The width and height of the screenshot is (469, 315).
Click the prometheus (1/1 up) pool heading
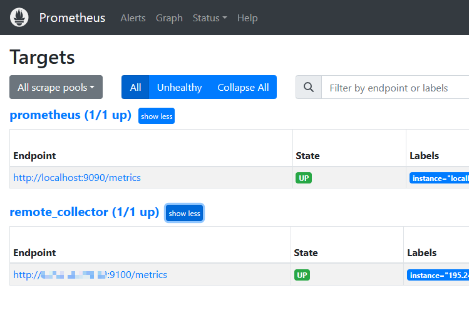(x=70, y=115)
